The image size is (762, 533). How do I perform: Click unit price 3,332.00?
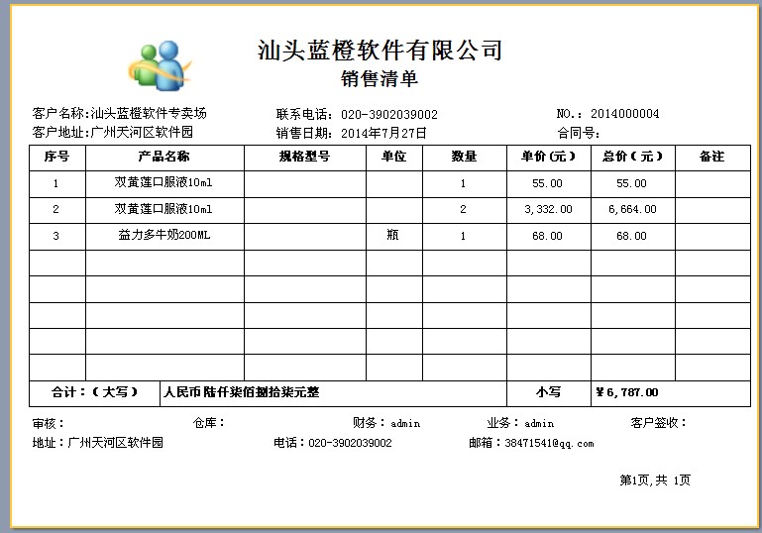tap(548, 209)
